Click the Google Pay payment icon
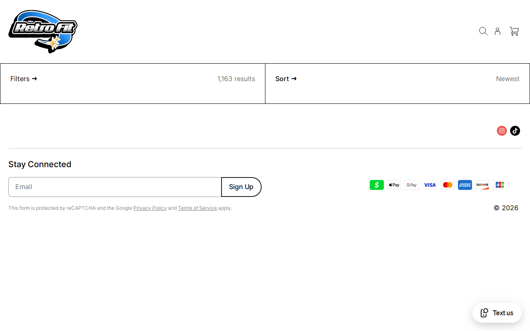 coord(412,185)
